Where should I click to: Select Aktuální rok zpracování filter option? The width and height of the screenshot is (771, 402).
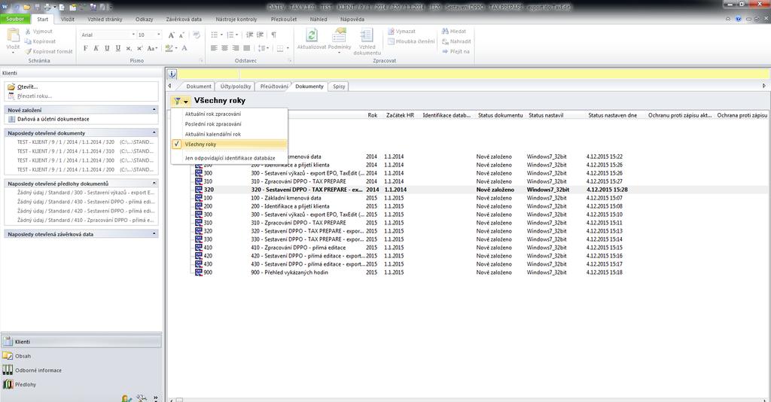click(229, 114)
